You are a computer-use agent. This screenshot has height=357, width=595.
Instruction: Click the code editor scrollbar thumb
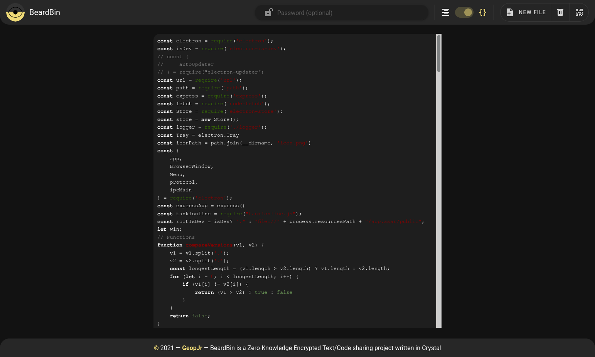[x=438, y=53]
